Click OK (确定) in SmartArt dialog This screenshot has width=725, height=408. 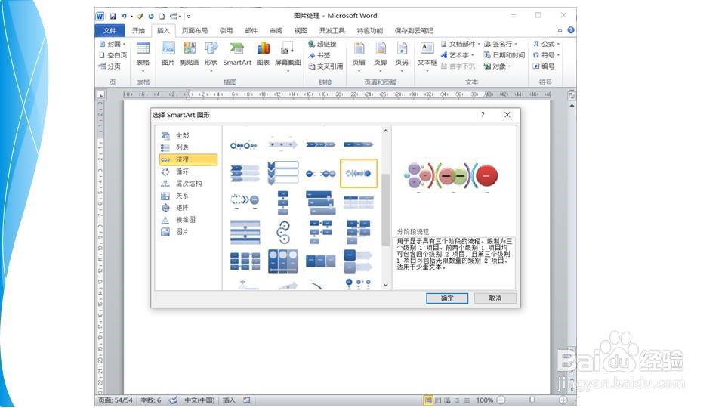point(446,298)
